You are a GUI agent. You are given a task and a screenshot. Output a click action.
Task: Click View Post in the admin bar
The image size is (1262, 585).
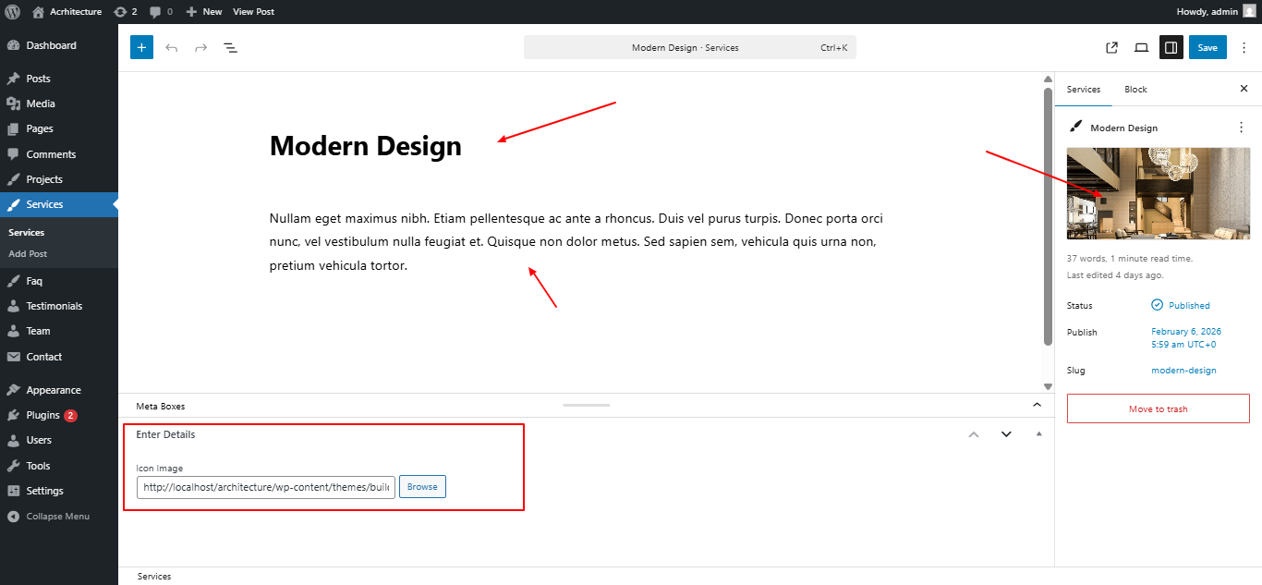click(253, 11)
